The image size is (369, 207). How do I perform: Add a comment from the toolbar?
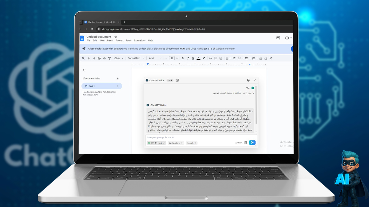(x=216, y=58)
